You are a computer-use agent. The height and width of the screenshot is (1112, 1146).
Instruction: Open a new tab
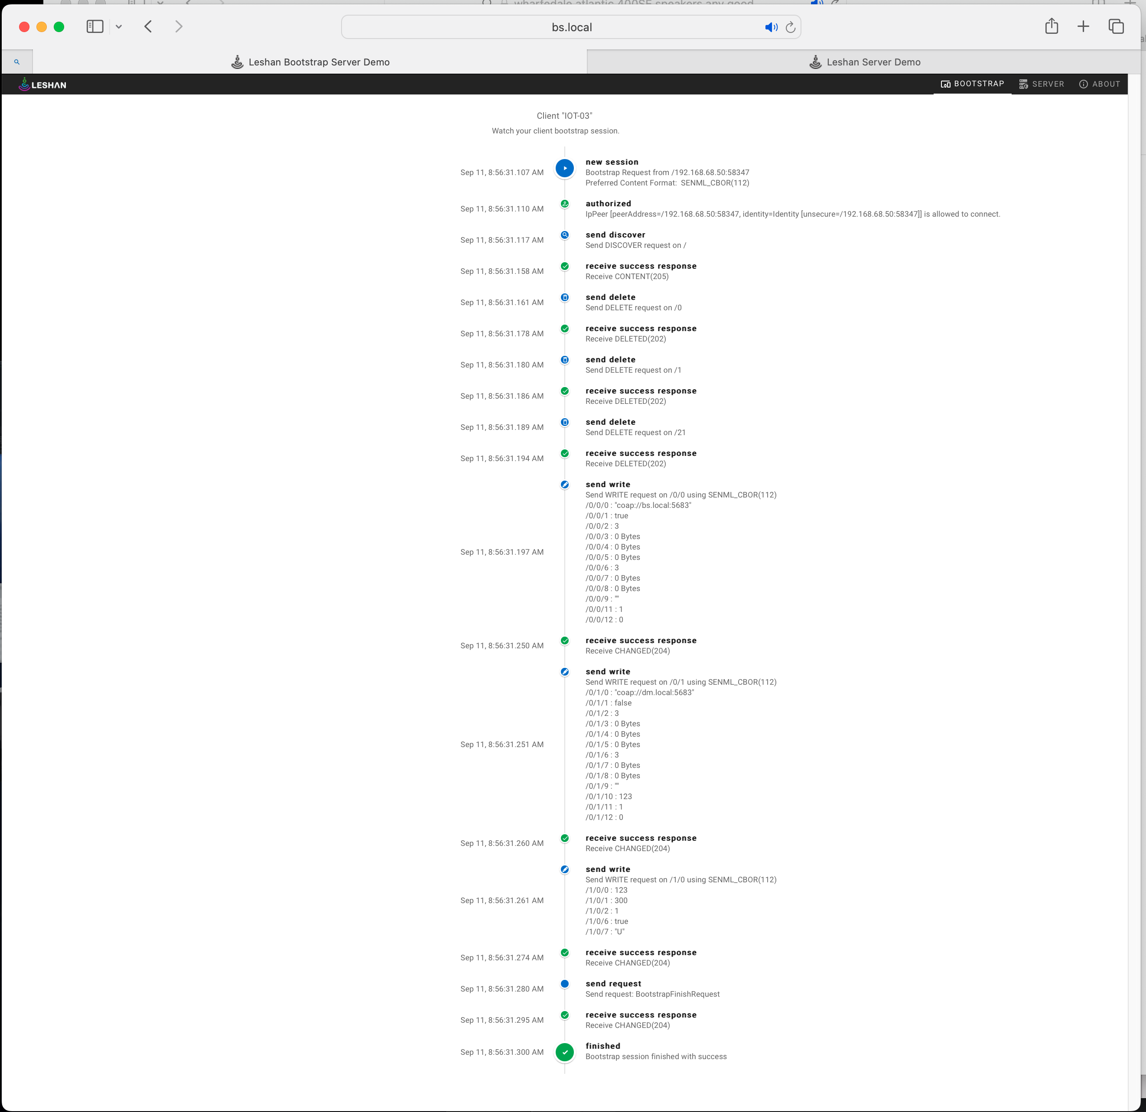[x=1083, y=26]
